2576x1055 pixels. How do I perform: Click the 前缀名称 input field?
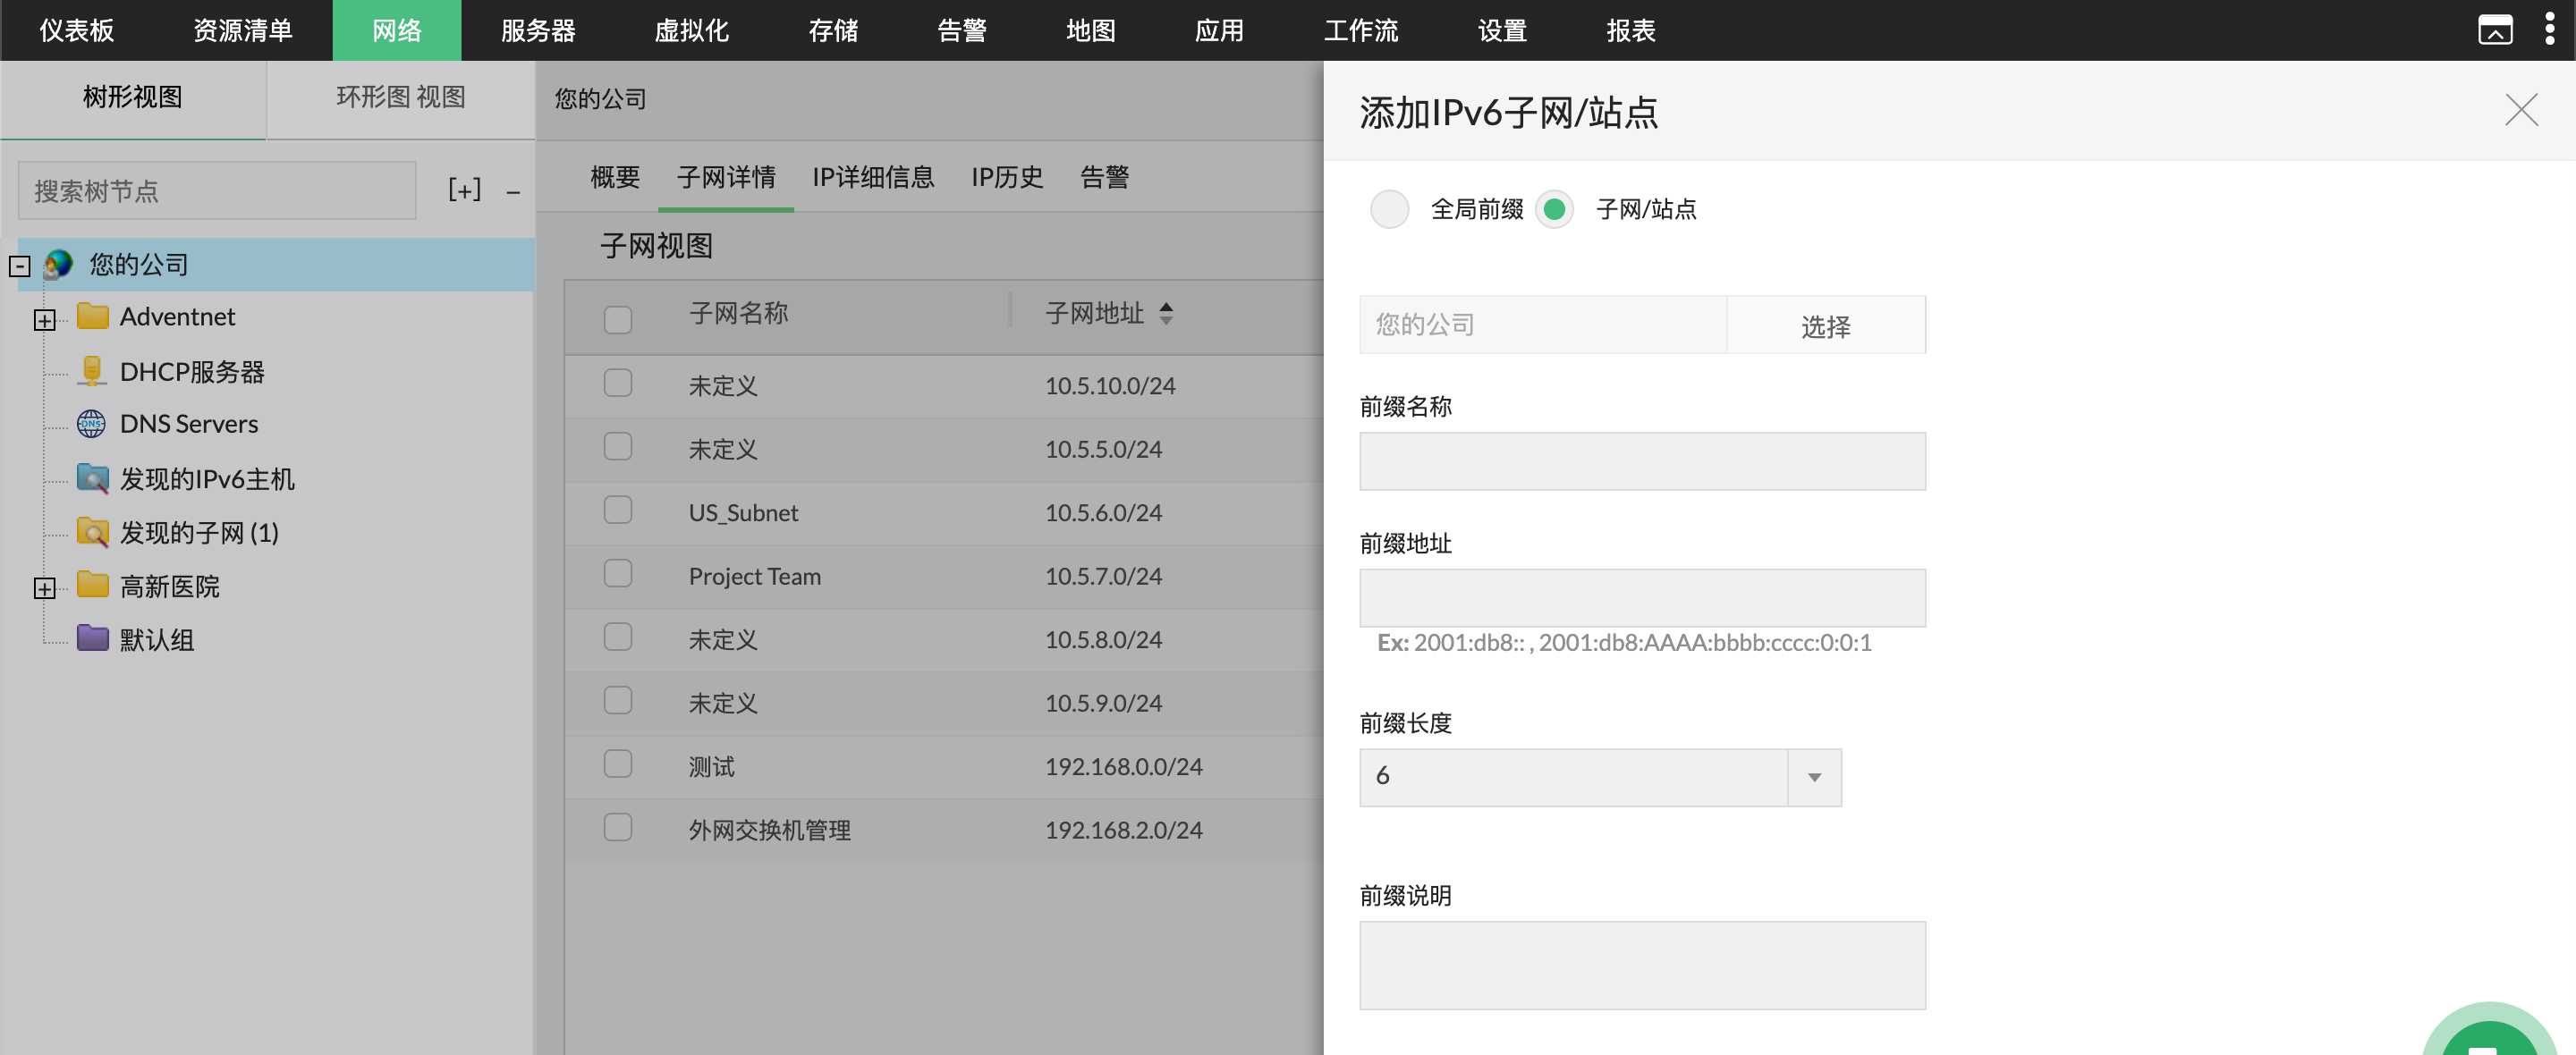tap(1642, 461)
